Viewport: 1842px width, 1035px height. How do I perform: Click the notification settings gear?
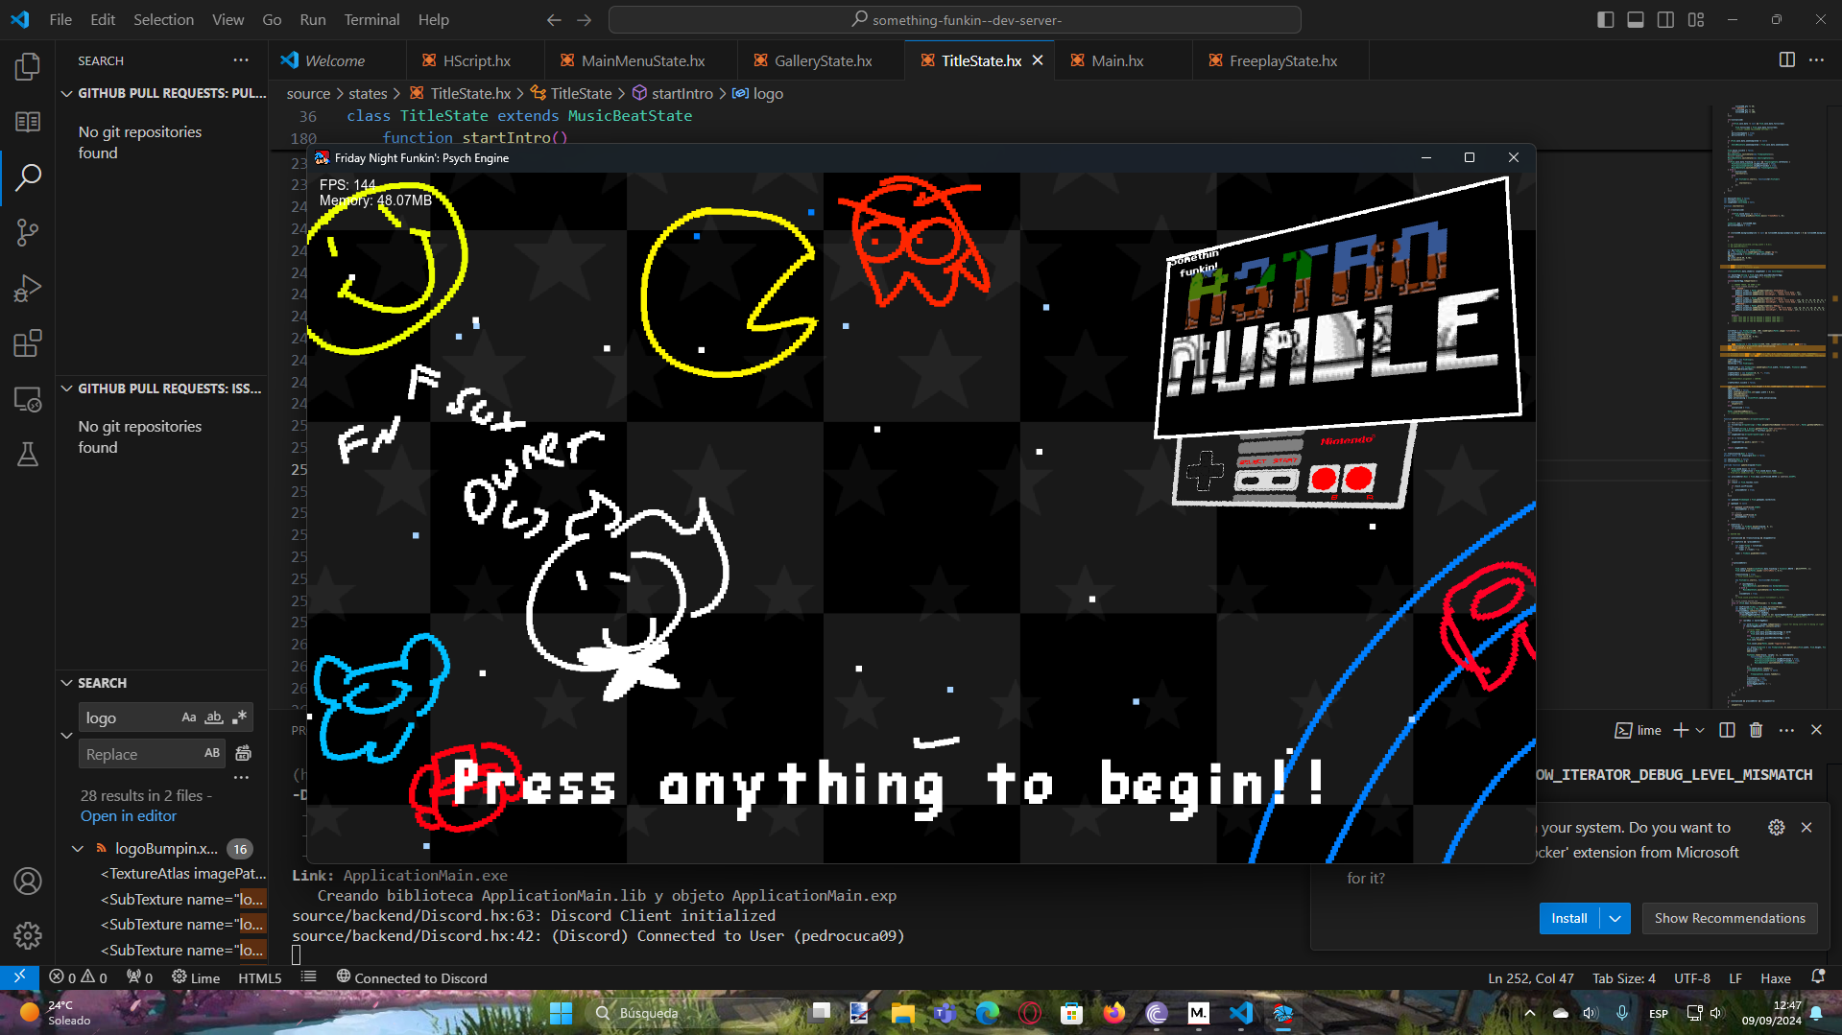(x=1777, y=827)
